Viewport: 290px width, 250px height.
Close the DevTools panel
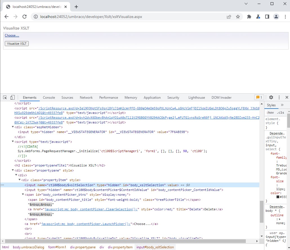287,97
